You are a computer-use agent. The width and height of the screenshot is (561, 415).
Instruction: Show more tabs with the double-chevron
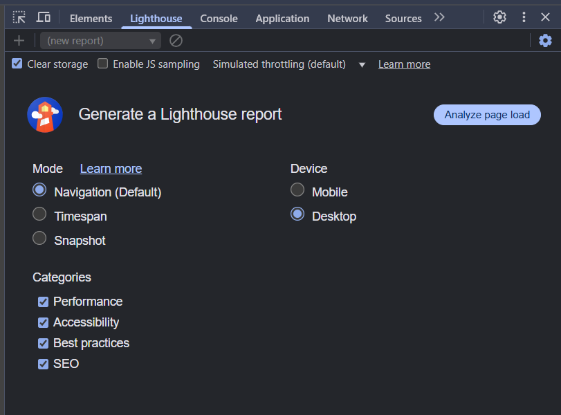439,17
